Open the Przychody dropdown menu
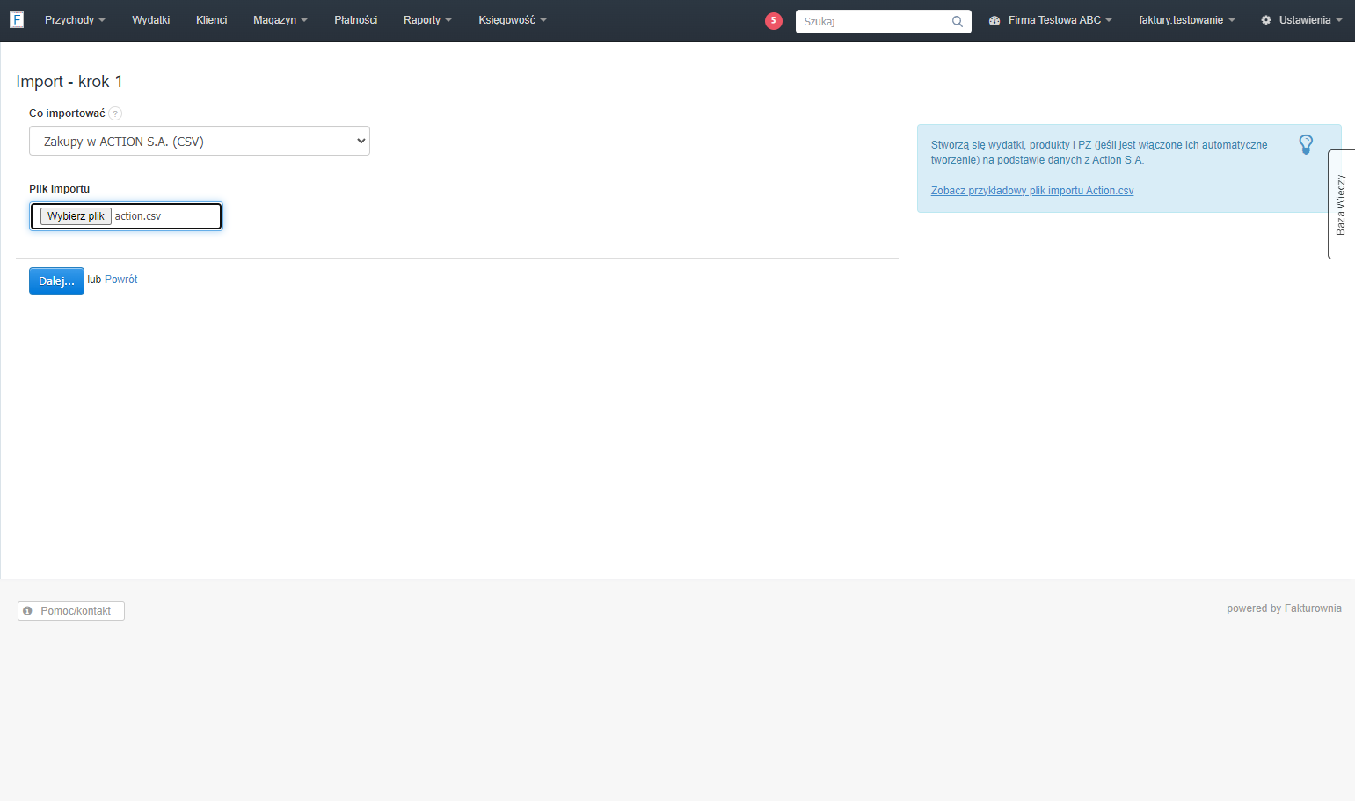Viewport: 1355px width, 801px height. [75, 20]
